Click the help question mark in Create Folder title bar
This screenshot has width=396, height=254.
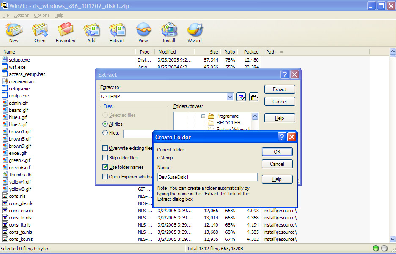pyautogui.click(x=282, y=137)
